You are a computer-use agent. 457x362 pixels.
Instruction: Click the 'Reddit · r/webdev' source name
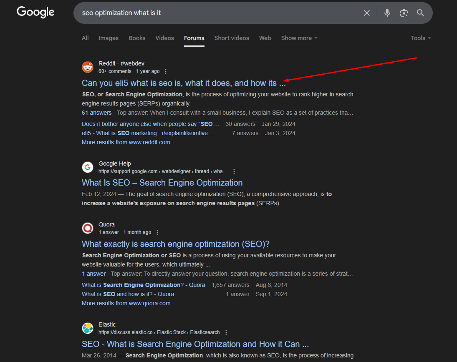pyautogui.click(x=121, y=63)
